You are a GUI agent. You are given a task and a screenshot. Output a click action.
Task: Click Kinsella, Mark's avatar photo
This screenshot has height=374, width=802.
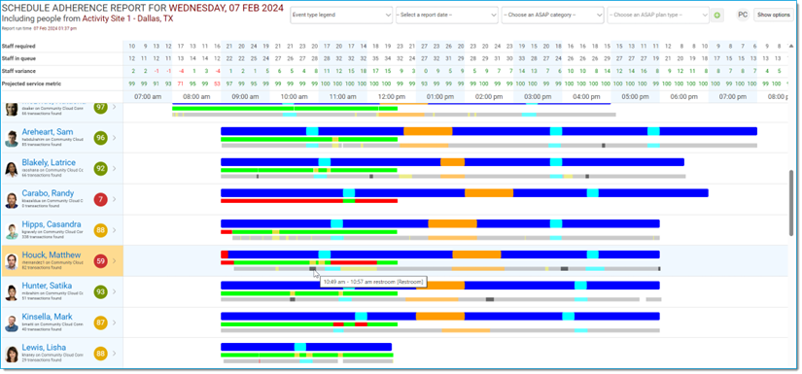[12, 323]
